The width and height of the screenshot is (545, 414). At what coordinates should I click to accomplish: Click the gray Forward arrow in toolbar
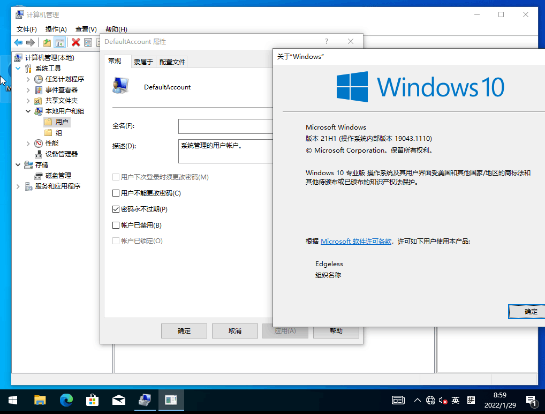31,42
